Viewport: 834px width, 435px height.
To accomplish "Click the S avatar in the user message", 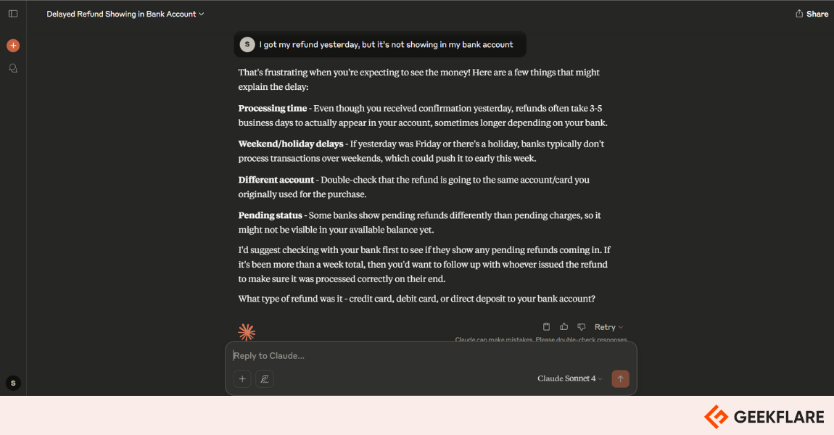I will [247, 45].
